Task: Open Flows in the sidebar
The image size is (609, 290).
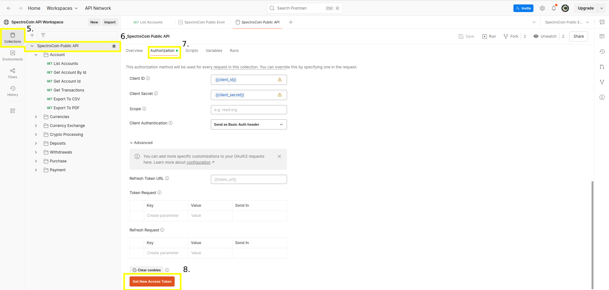Action: [13, 73]
